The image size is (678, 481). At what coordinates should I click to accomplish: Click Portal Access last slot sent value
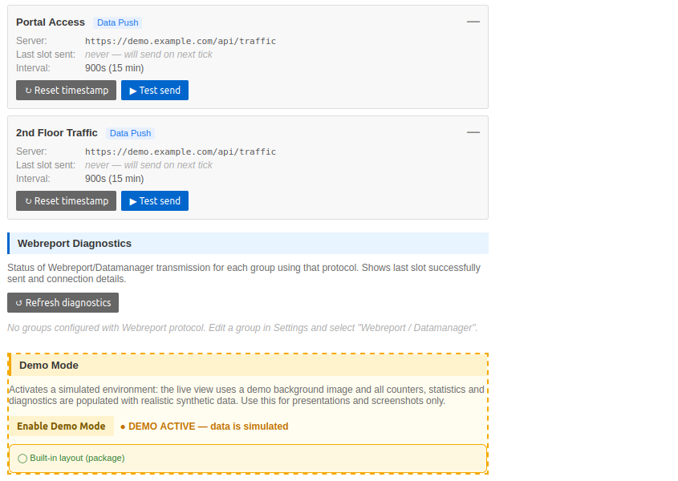(x=148, y=55)
